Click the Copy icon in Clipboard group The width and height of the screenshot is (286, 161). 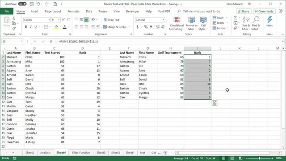coord(14,23)
